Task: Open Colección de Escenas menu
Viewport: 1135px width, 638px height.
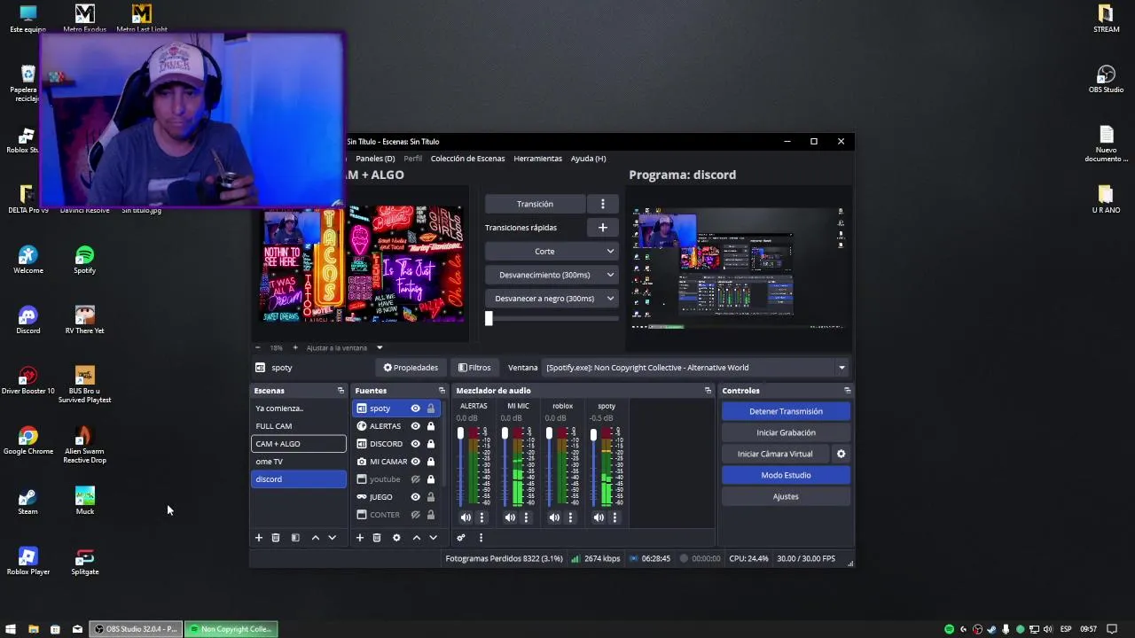Action: pos(467,159)
